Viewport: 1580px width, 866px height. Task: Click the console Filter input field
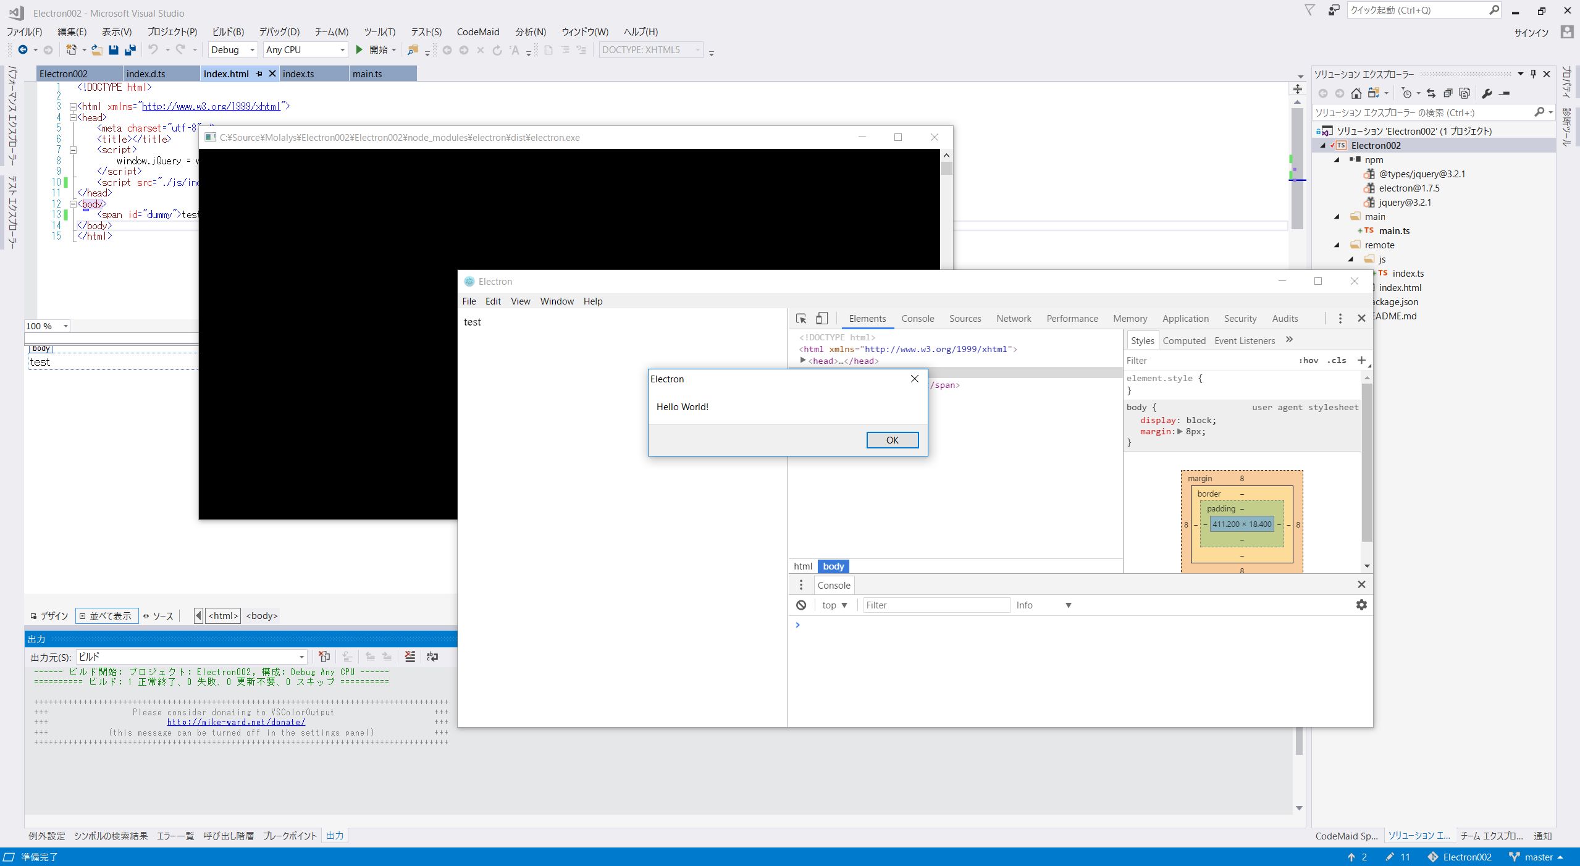935,605
